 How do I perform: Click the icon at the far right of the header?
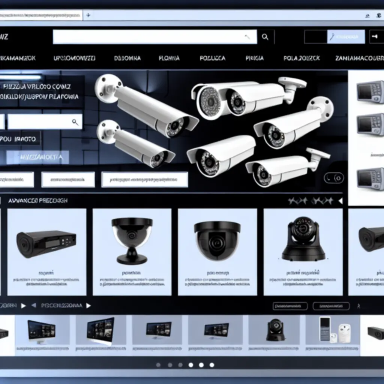[x=374, y=37]
